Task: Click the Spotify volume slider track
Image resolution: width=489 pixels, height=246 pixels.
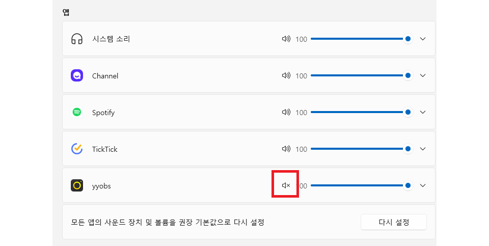Action: [x=357, y=112]
